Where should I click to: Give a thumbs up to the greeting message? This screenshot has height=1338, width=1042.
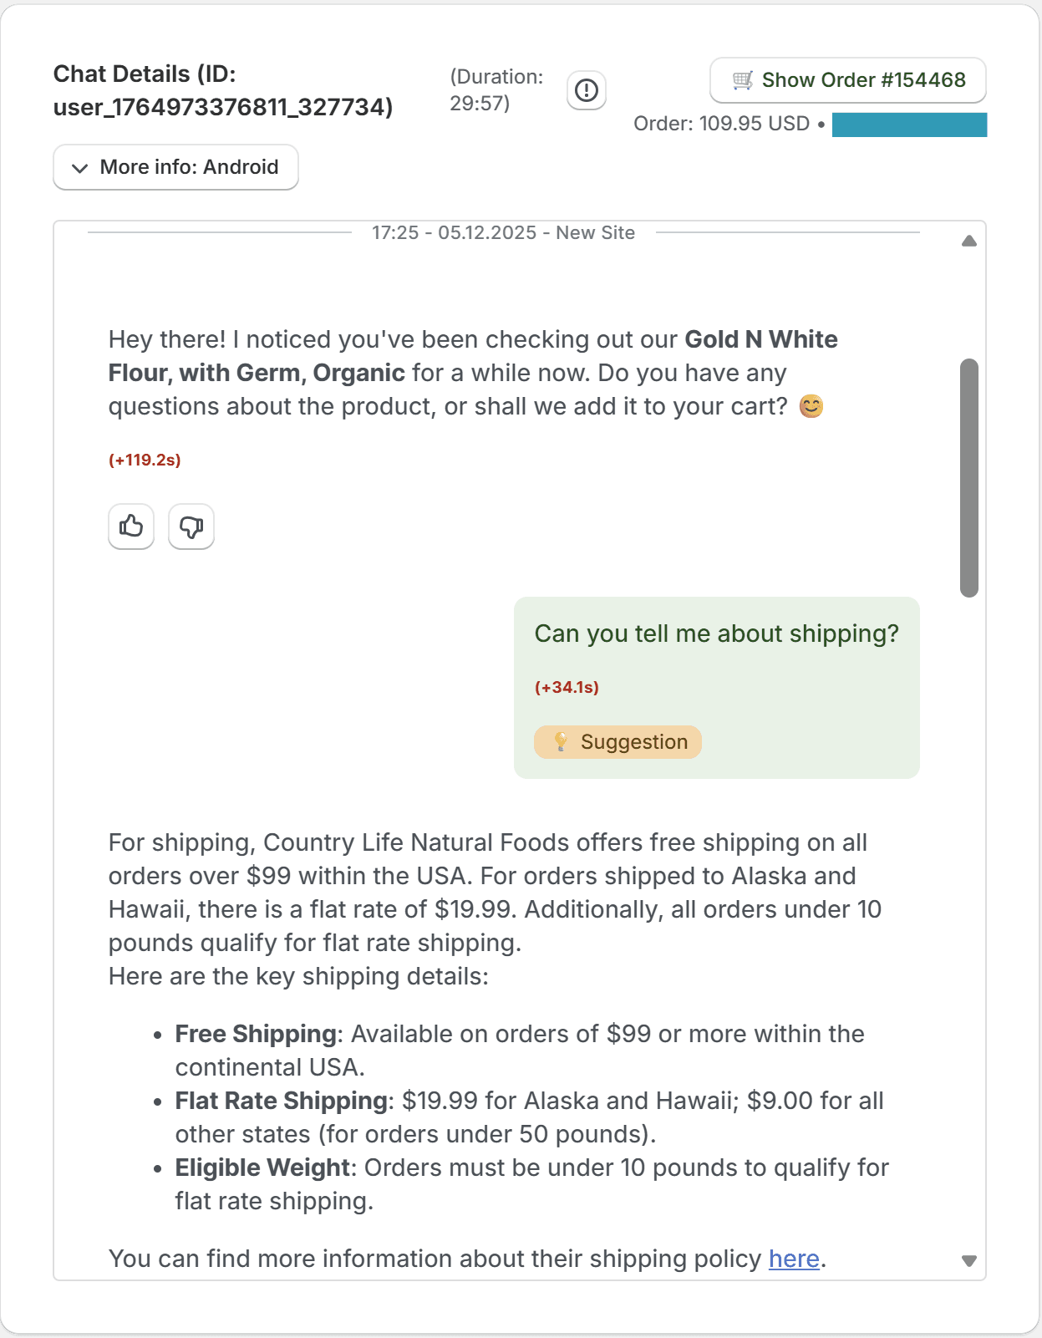130,527
